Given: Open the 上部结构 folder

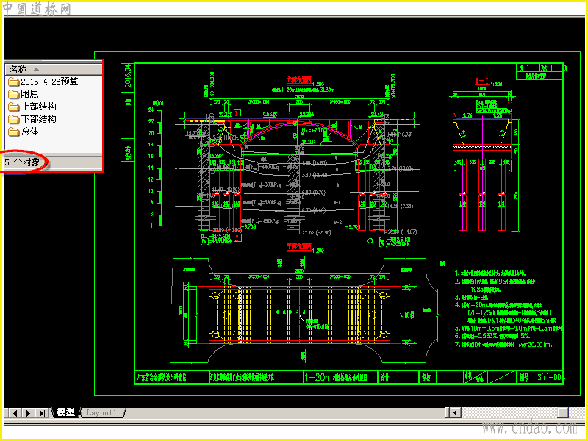Looking at the screenshot, I should pos(32,107).
